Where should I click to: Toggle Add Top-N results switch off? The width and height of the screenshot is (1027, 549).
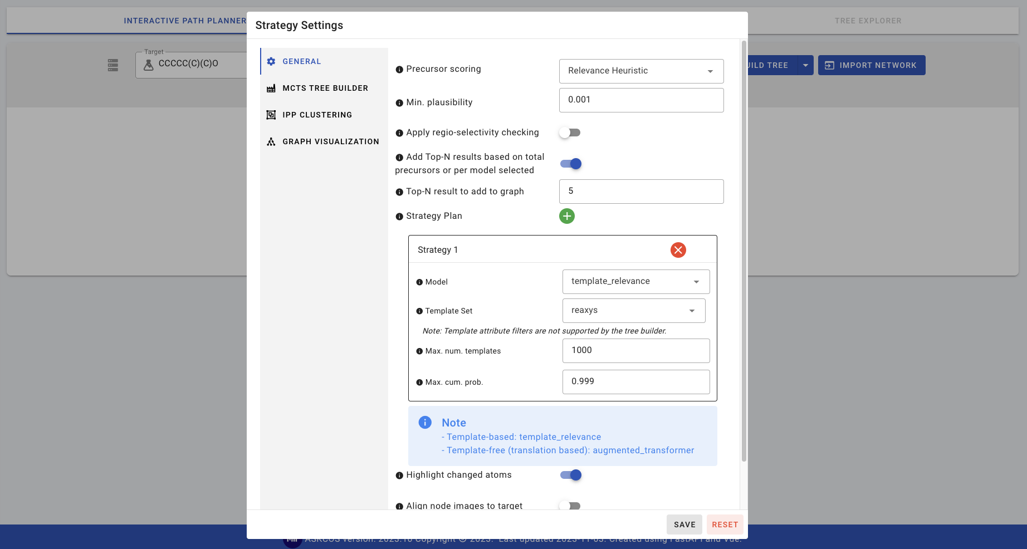[570, 164]
